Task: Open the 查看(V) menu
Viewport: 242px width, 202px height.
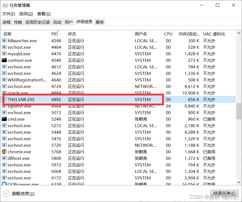Action: pos(44,14)
